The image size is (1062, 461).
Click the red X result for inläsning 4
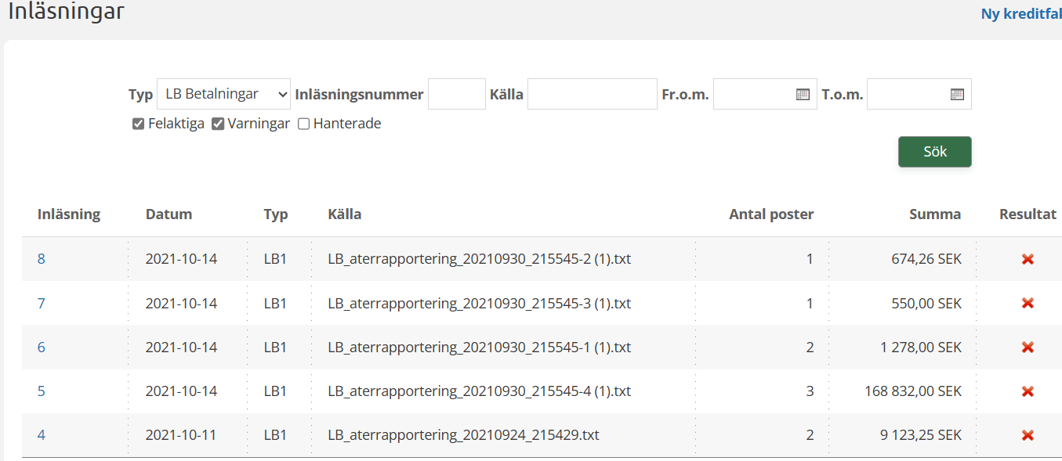click(1028, 435)
